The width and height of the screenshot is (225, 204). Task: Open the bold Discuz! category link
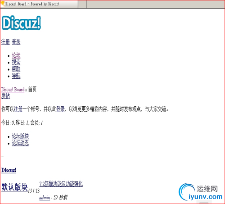[9, 170]
